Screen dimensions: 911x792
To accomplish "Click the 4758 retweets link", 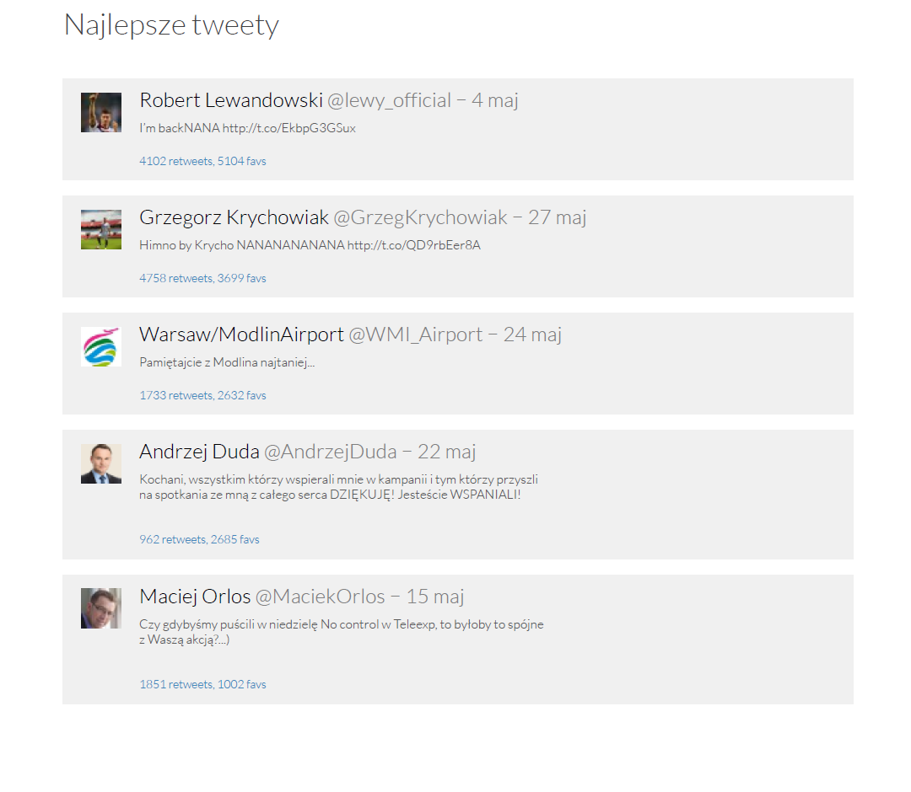I will point(176,277).
